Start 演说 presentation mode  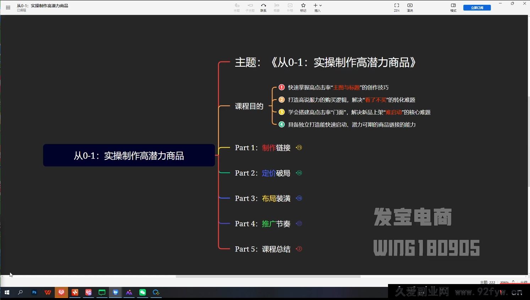[x=410, y=7]
